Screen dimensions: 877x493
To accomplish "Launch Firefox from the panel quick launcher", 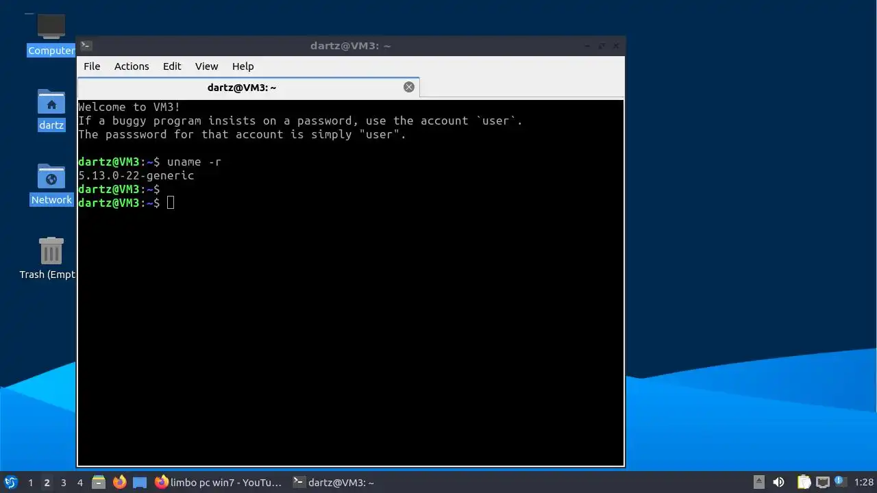I will (x=119, y=482).
